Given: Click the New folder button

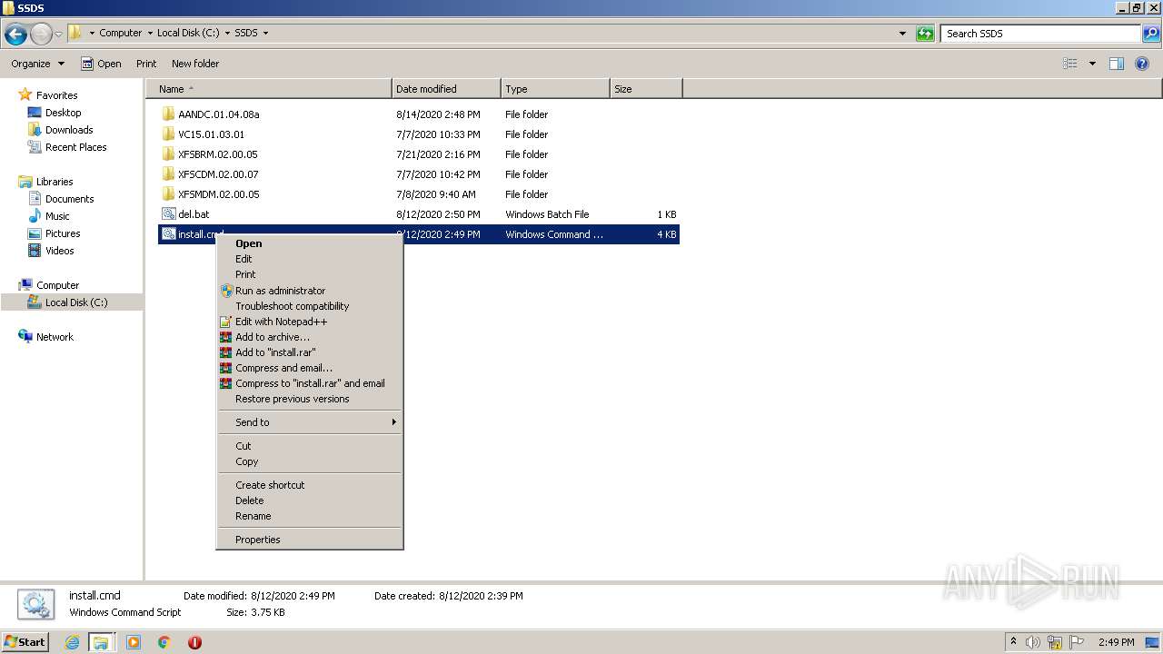Looking at the screenshot, I should [x=195, y=64].
